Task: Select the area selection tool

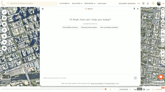Action: (x=163, y=45)
